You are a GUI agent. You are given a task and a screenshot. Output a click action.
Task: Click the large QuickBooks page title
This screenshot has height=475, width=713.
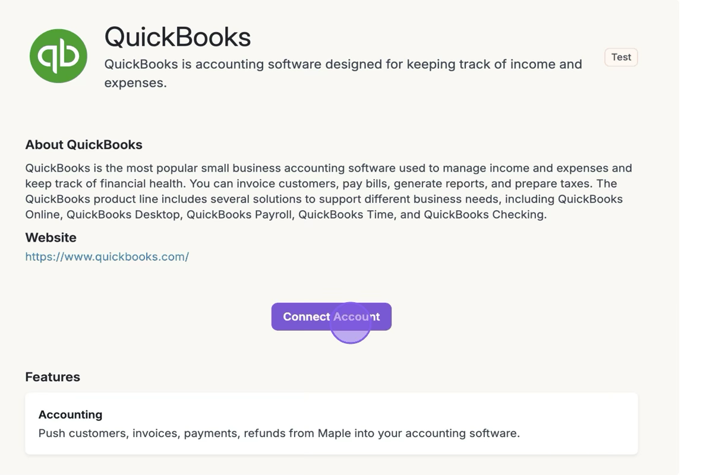pos(178,37)
